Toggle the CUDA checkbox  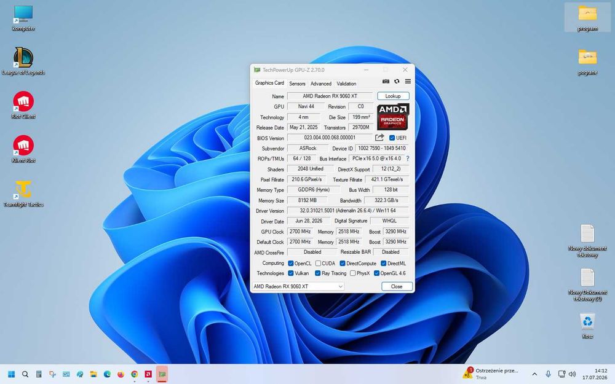coord(318,264)
